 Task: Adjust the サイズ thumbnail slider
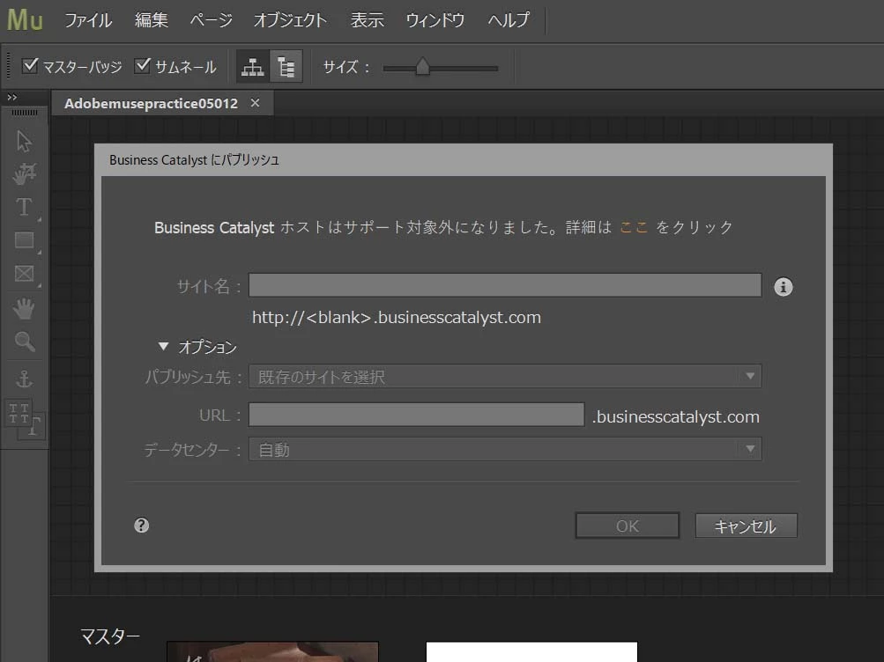(x=422, y=67)
